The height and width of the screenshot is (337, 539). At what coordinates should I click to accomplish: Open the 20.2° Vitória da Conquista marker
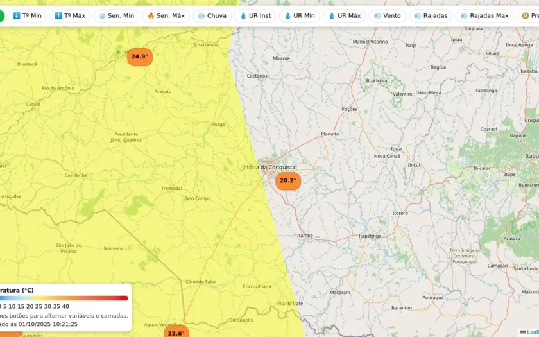tap(287, 181)
